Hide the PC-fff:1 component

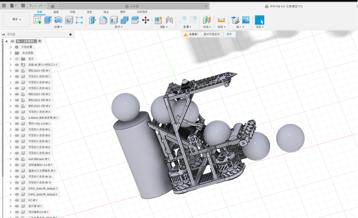(17, 200)
